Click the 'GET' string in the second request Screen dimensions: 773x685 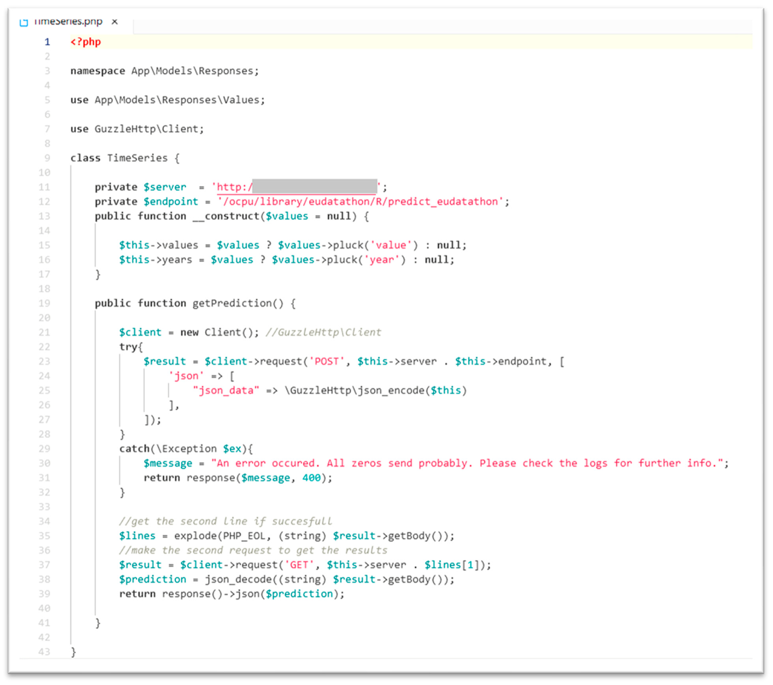coord(300,565)
